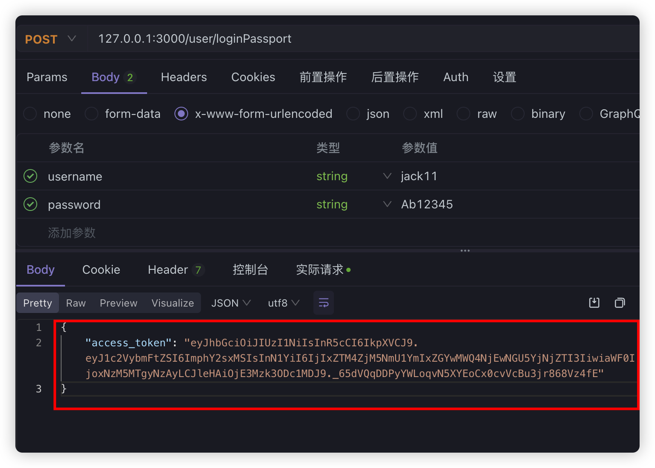This screenshot has height=468, width=655.
Task: Switch to response Cookie tab
Action: click(101, 270)
